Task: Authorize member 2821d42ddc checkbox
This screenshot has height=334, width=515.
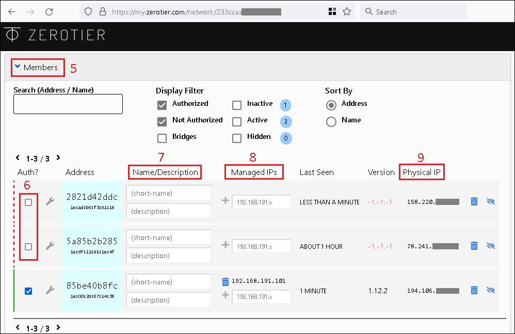Action: pyautogui.click(x=28, y=202)
